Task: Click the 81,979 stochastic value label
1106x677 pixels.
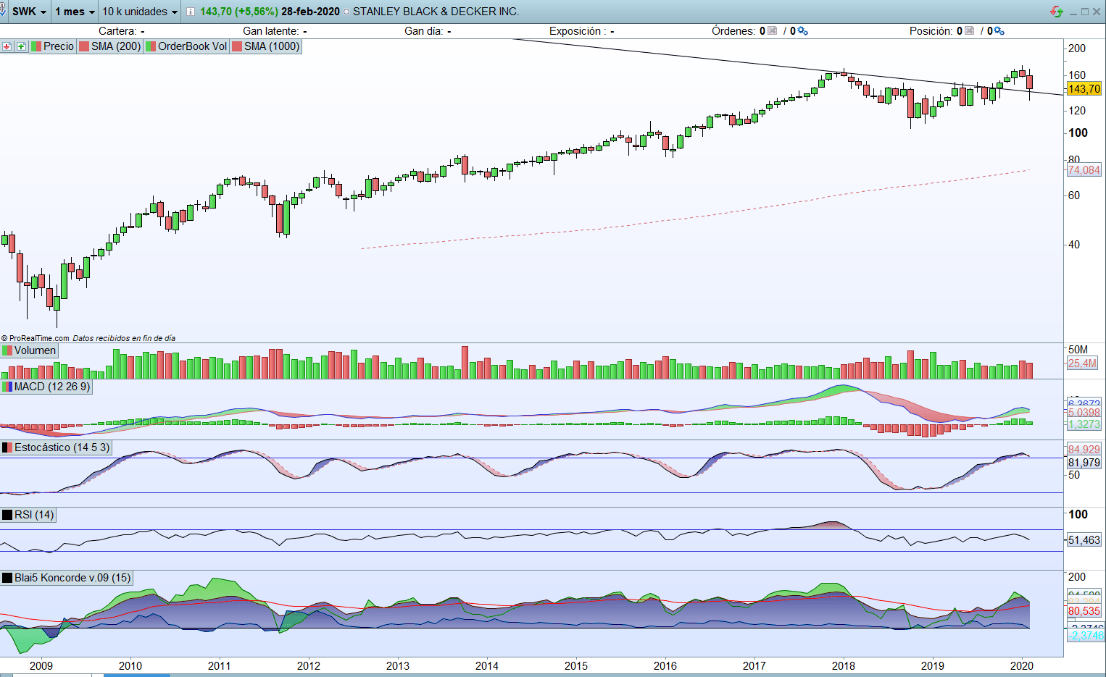Action: tap(1084, 463)
